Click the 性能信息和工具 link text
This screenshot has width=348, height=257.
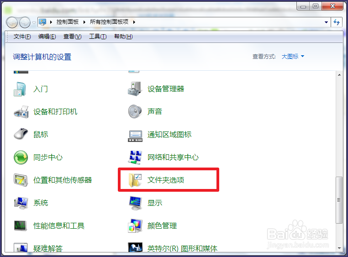point(59,226)
